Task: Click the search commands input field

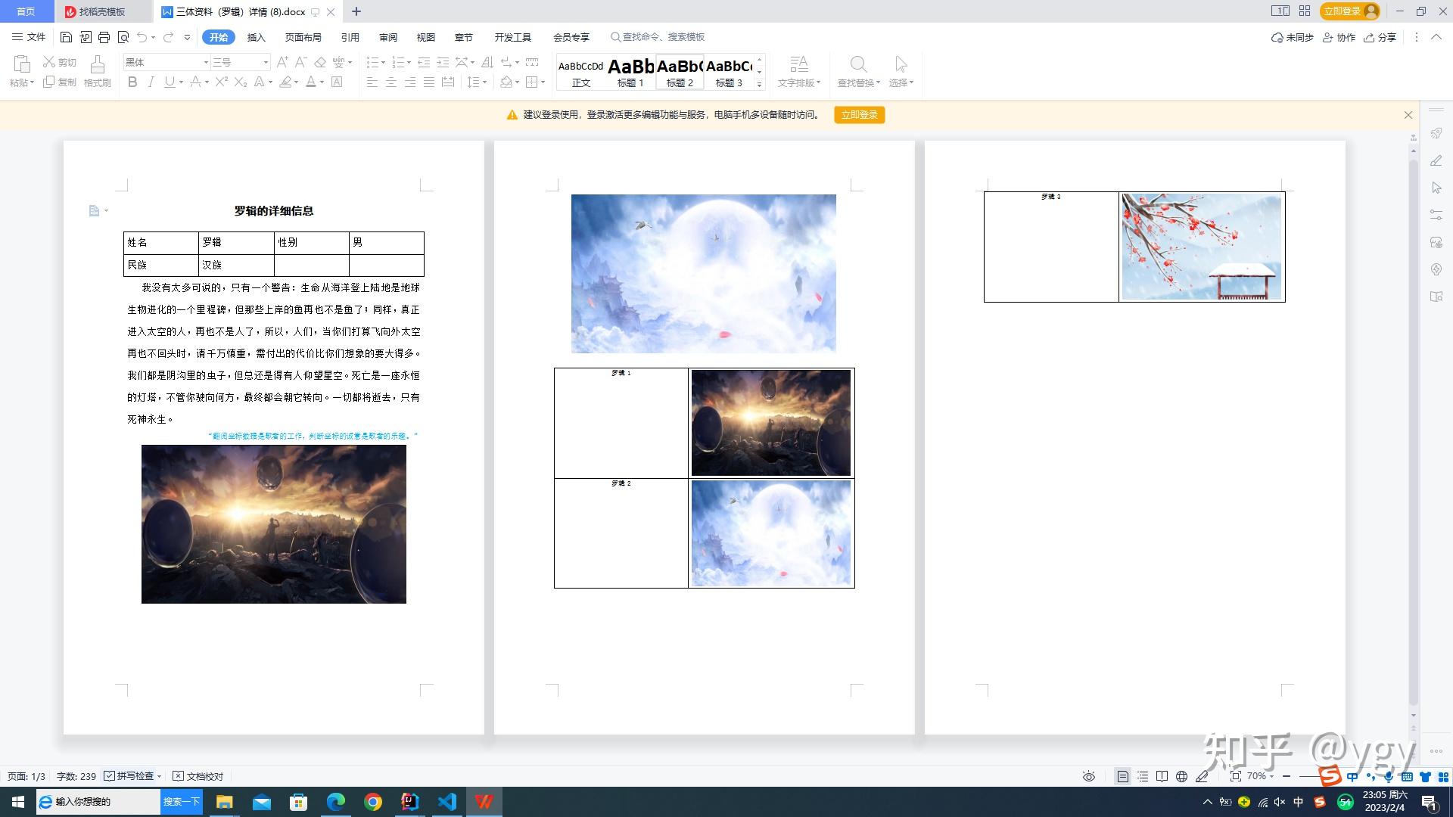Action: [663, 37]
